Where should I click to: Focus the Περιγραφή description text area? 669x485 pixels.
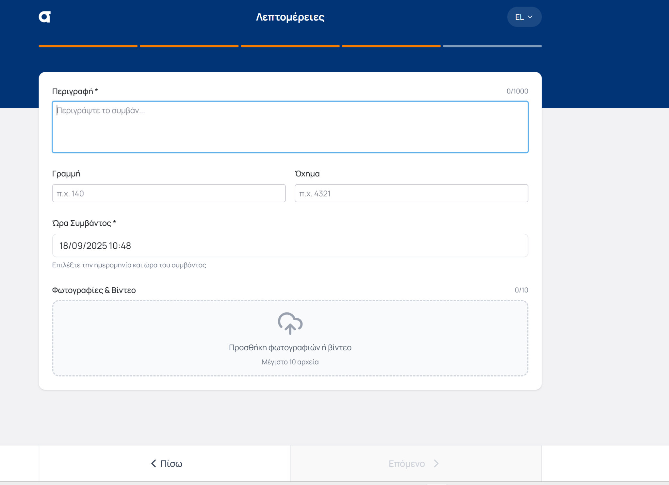(290, 127)
